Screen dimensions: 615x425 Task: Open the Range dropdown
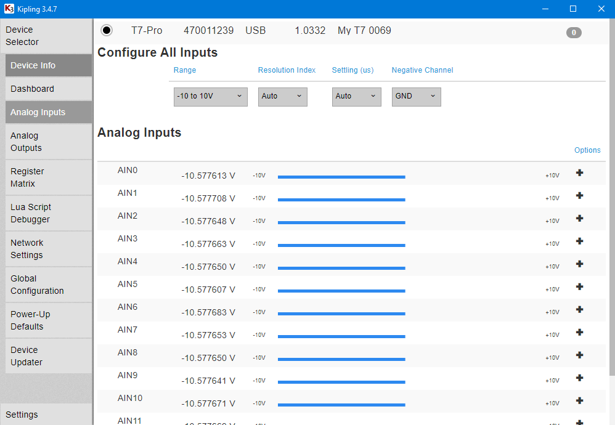click(210, 97)
